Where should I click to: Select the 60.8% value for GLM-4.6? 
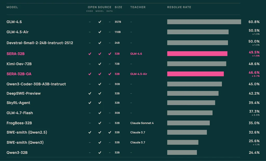pyautogui.click(x=254, y=22)
